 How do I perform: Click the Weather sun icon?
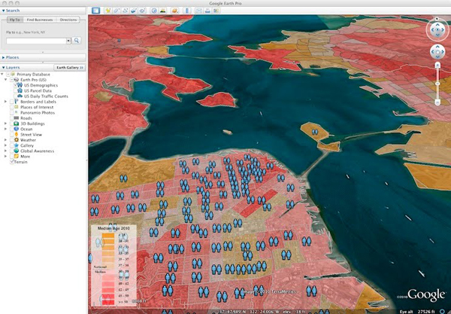(17, 140)
